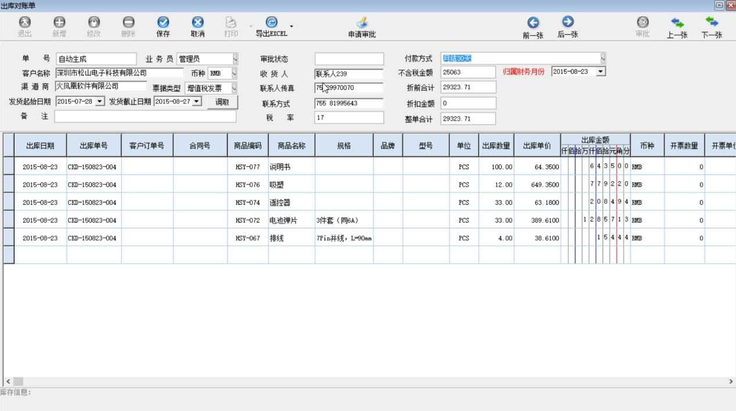The image size is (736, 411).
Task: Select spec cell 3件套（同6A）
Action: point(344,220)
